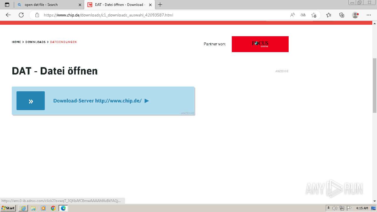Click the DAT - Datei öffnen heading
The height and width of the screenshot is (212, 377).
55,71
